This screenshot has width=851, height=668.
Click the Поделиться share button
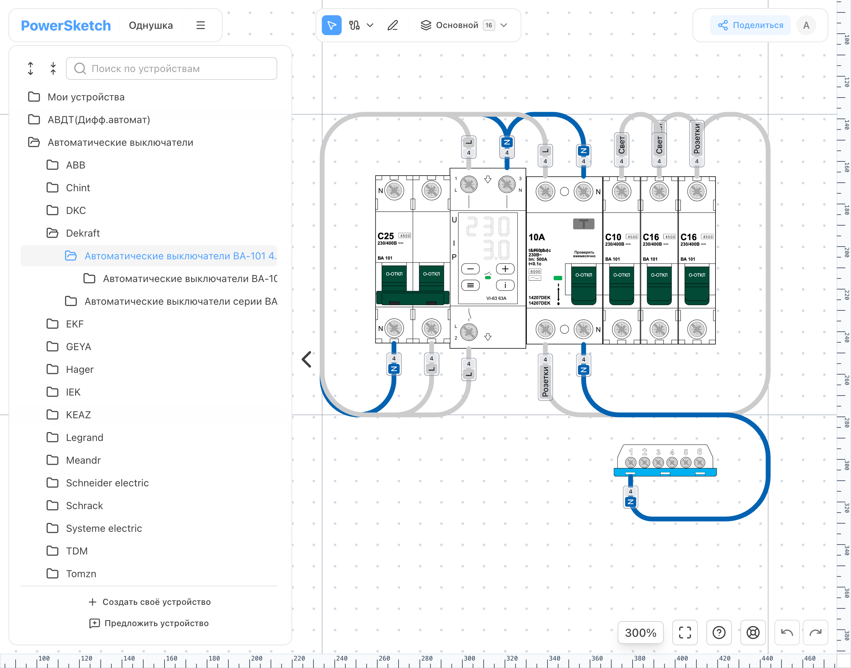[751, 26]
